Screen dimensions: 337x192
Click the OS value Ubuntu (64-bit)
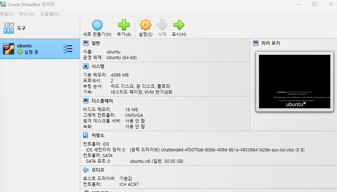121,58
